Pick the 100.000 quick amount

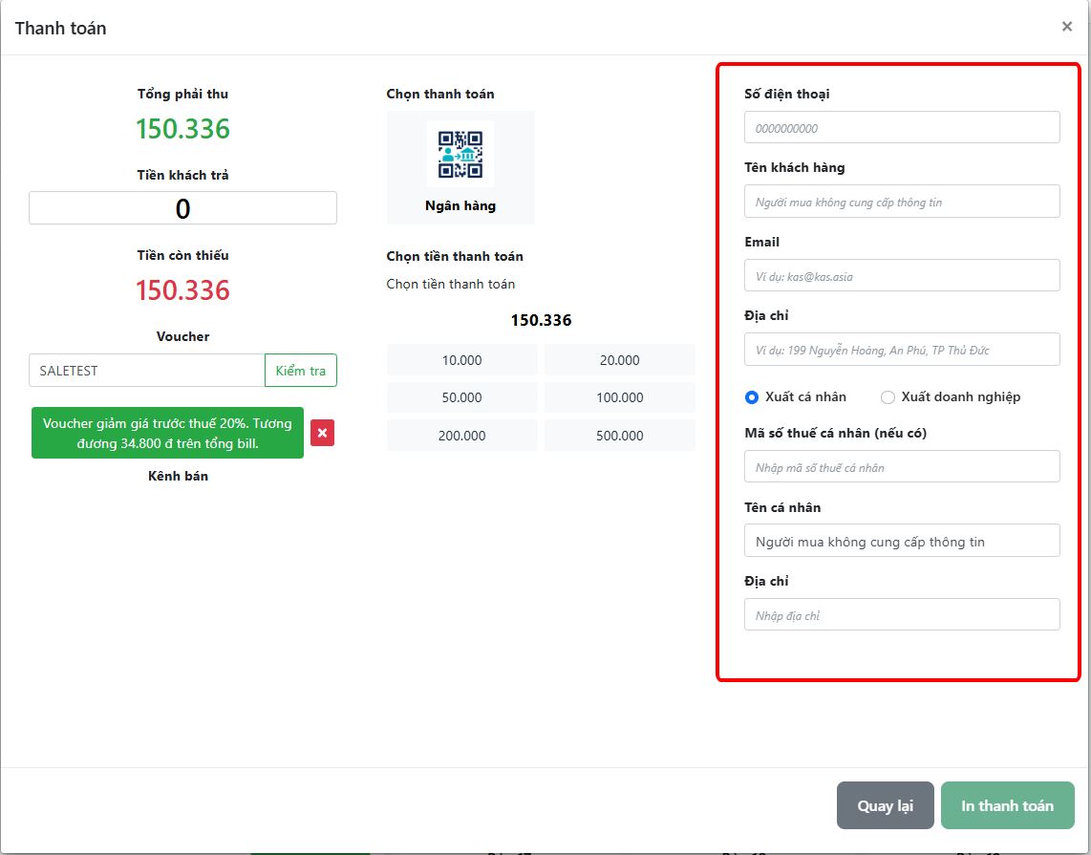pos(619,397)
